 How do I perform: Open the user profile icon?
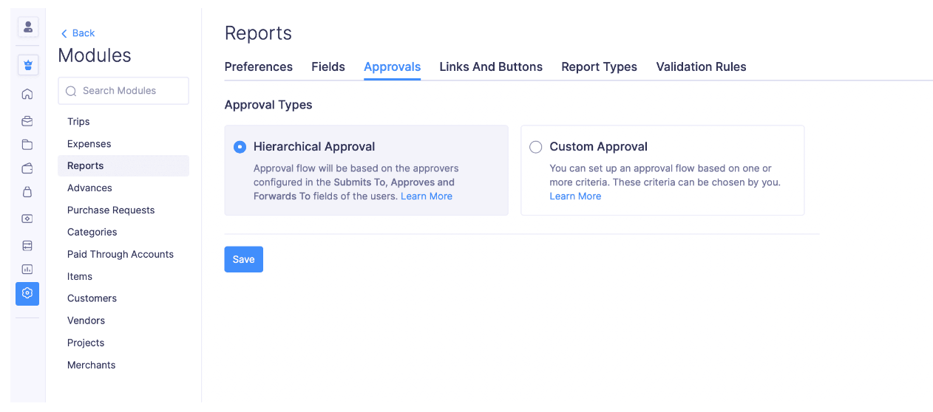click(x=27, y=27)
